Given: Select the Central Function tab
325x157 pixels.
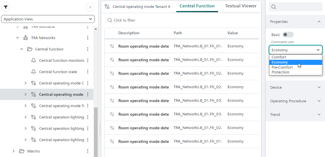Looking at the screenshot, I should [197, 6].
